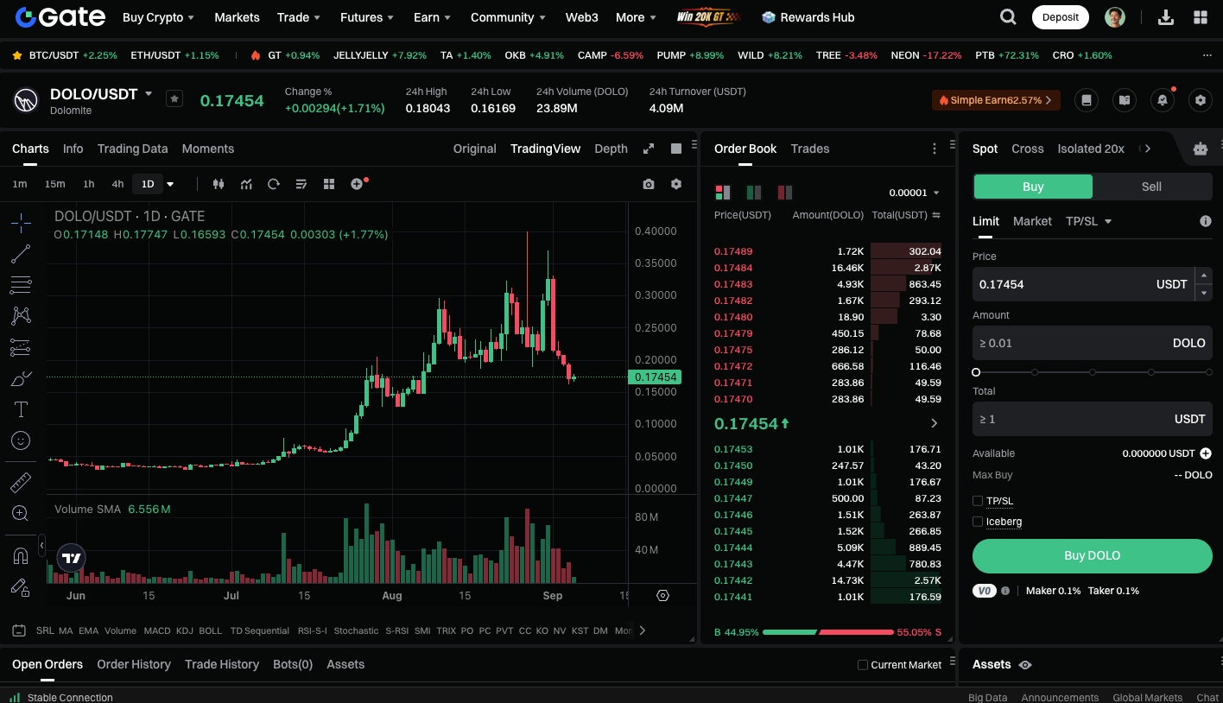Toggle the magnet snap tool
1223x703 pixels.
(x=21, y=555)
